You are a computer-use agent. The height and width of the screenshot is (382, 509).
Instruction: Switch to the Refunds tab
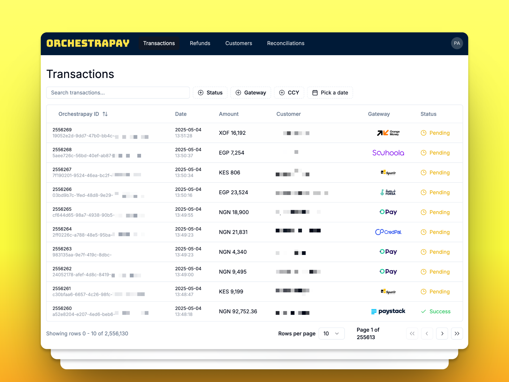point(200,43)
